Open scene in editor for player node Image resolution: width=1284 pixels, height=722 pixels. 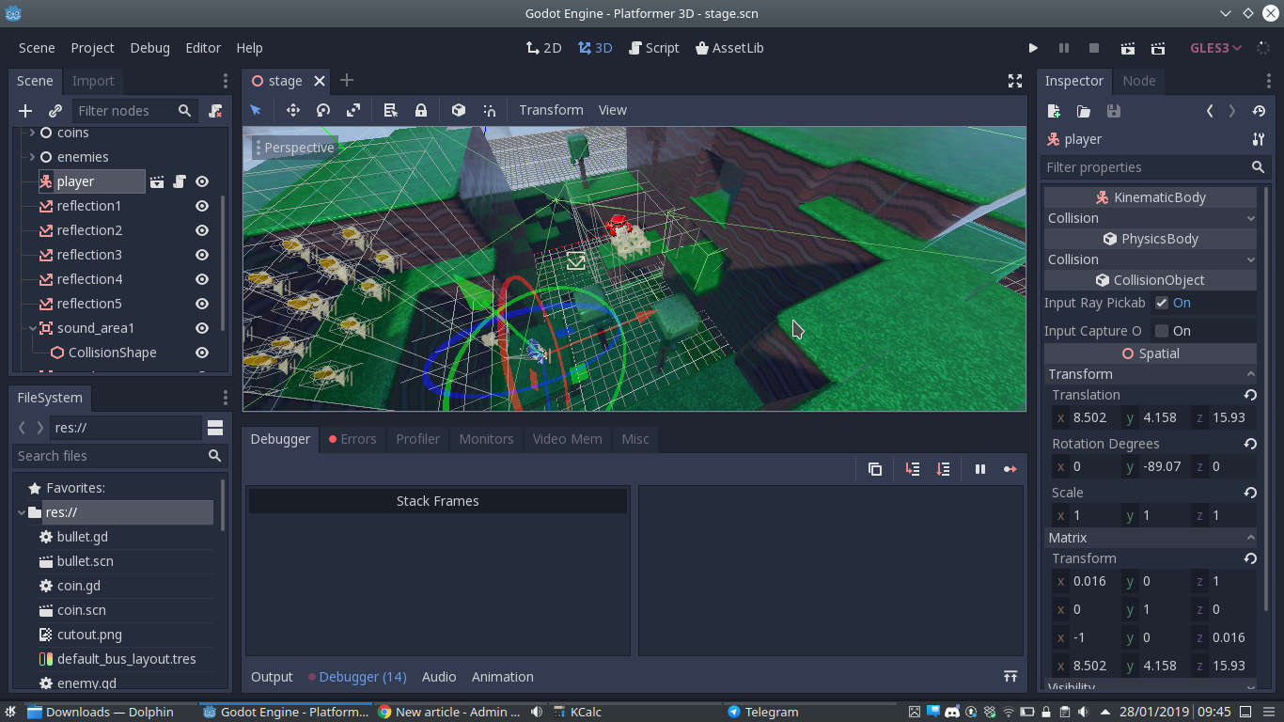157,181
